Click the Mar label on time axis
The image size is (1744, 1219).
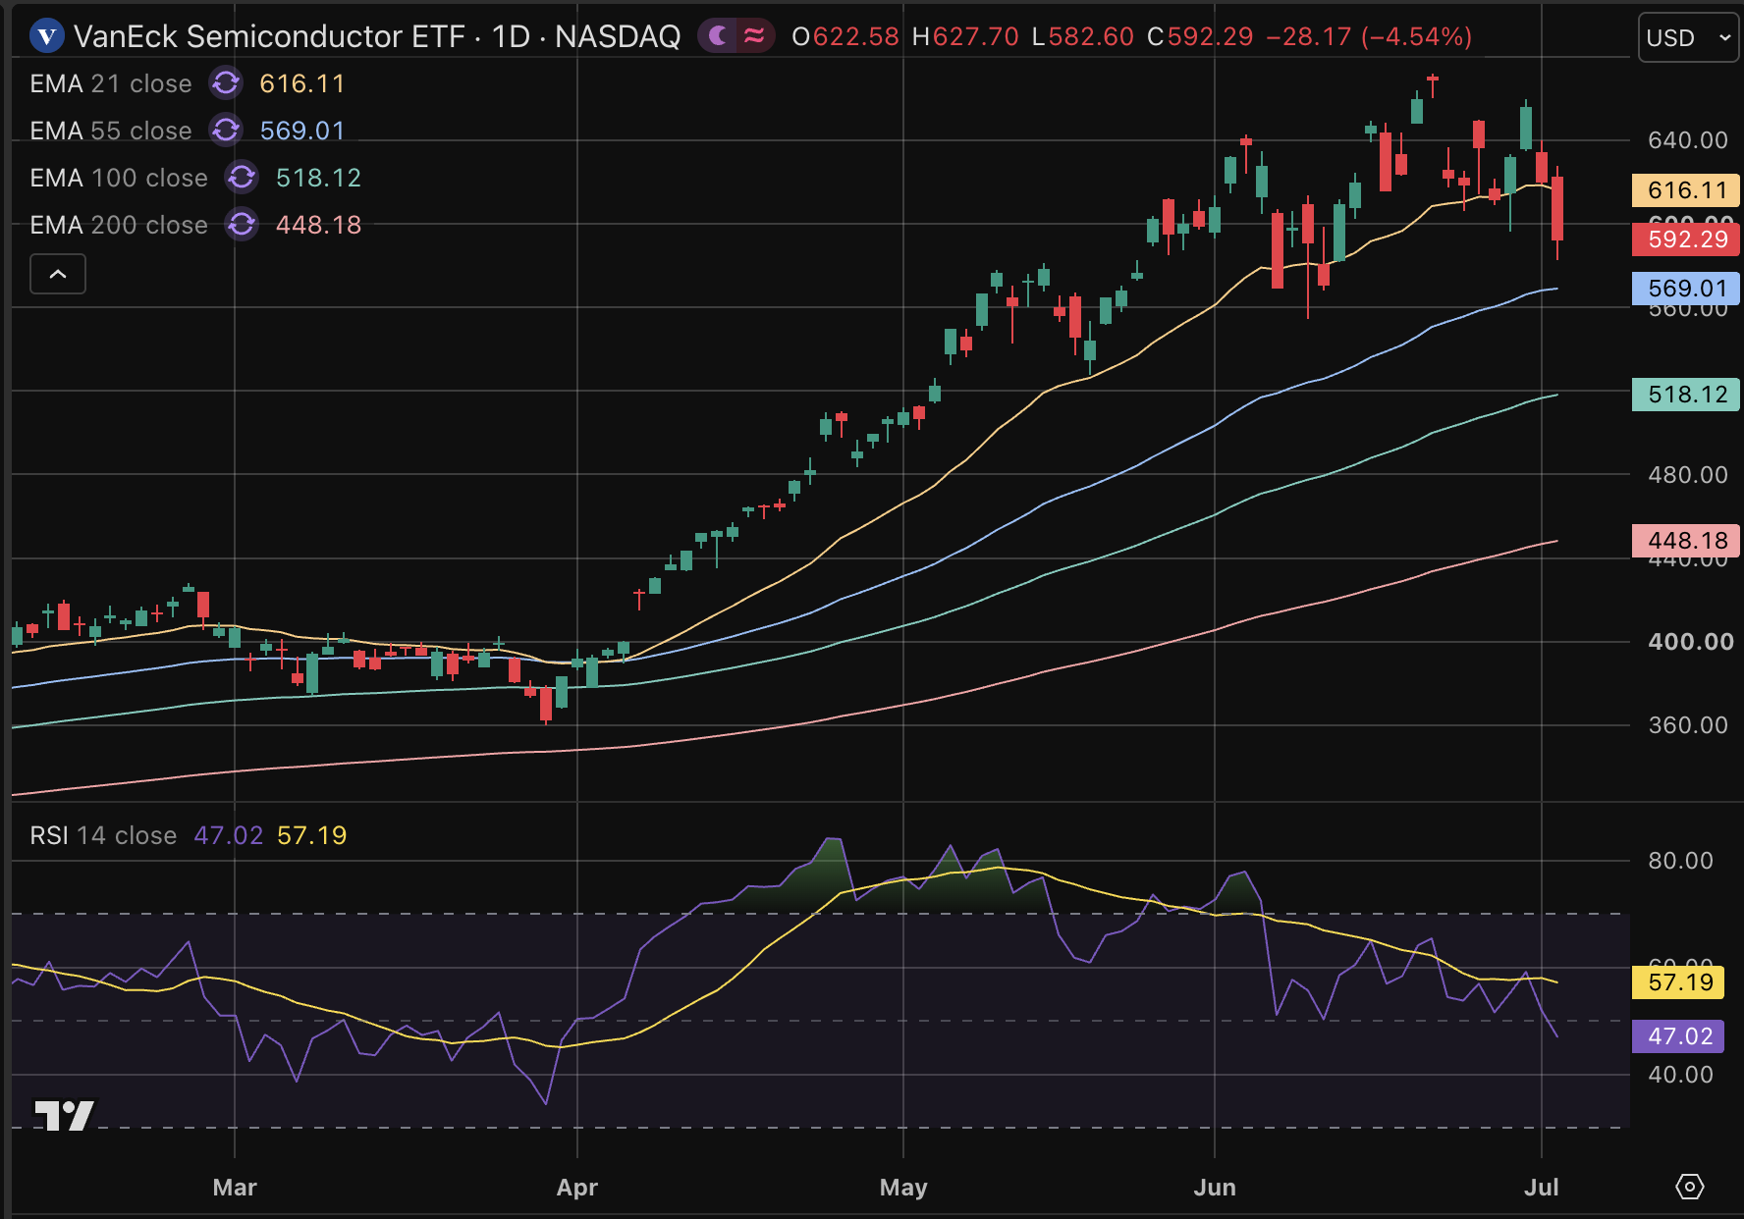click(x=235, y=1188)
